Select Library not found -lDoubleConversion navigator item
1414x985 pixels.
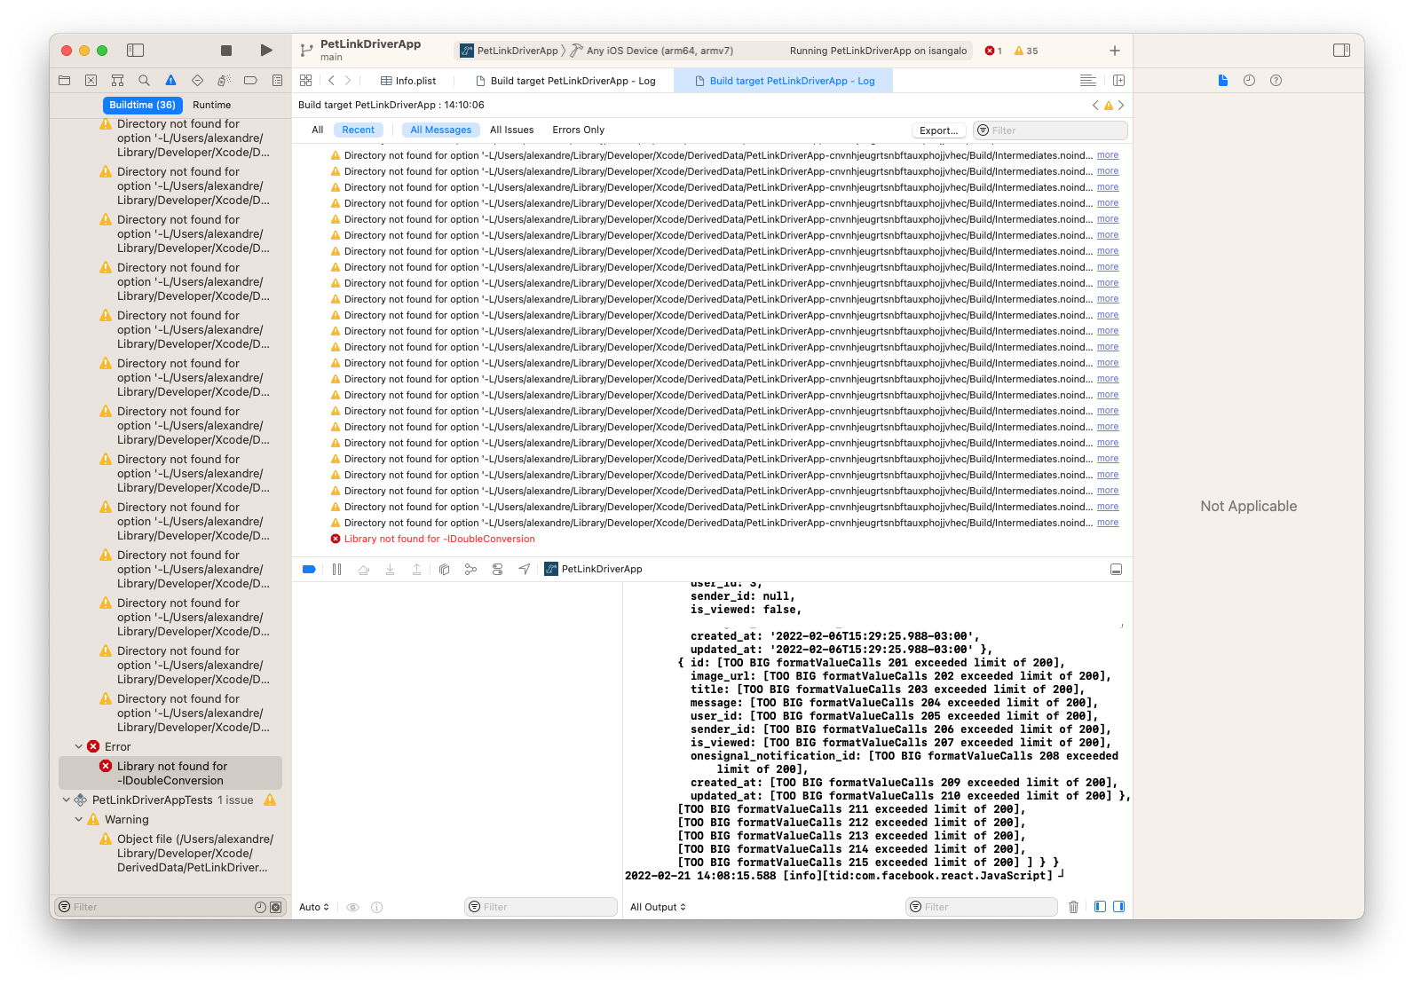point(170,773)
